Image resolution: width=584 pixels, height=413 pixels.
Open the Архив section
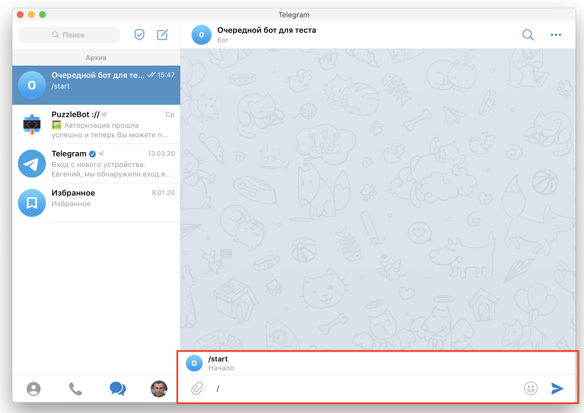(x=96, y=57)
